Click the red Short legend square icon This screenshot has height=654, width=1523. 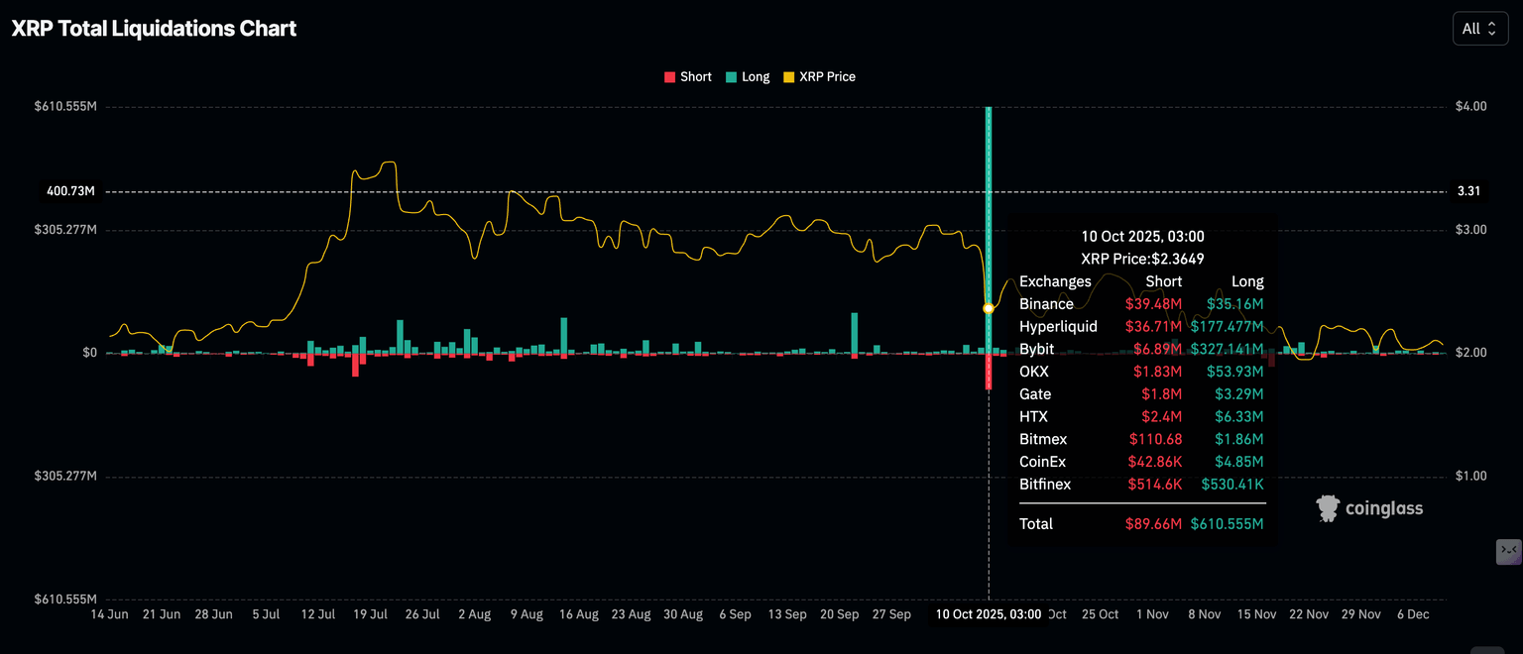coord(670,76)
